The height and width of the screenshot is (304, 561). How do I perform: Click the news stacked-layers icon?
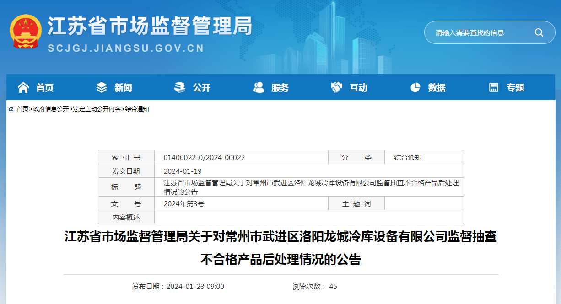click(x=102, y=87)
